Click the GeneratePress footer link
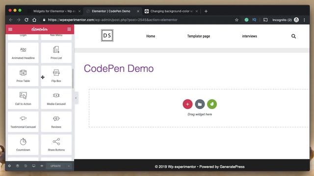 (232, 167)
